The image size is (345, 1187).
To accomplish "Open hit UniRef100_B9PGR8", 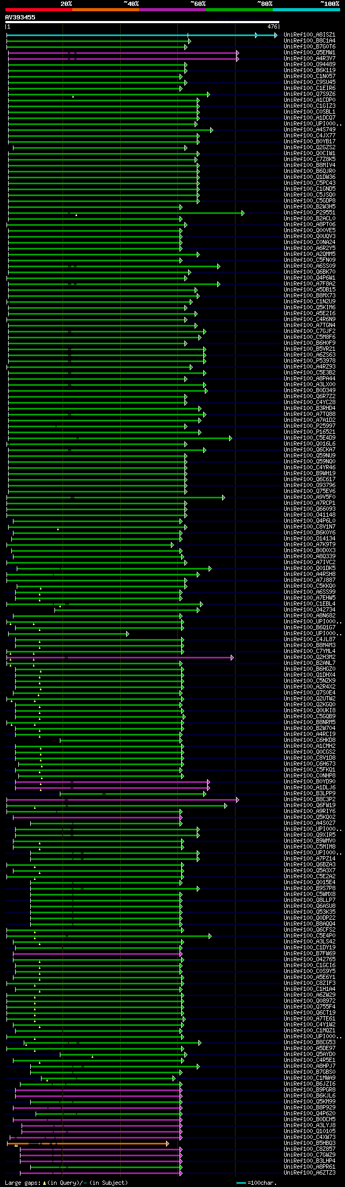I will (x=309, y=1090).
